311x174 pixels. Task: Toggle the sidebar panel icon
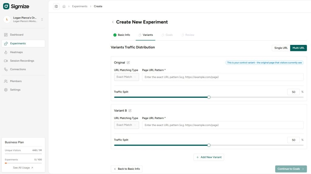click(56, 6)
